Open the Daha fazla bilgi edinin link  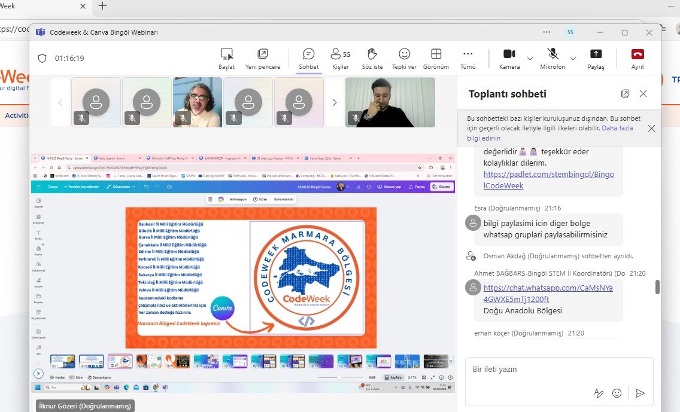[550, 133]
